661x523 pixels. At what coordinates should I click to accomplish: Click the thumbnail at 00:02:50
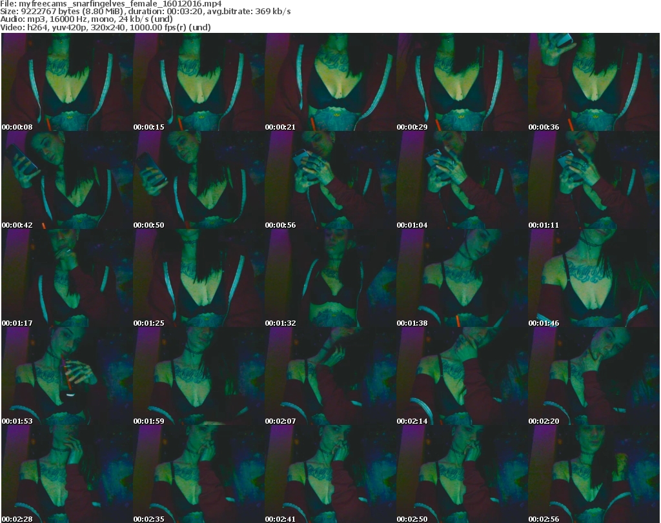[462, 474]
